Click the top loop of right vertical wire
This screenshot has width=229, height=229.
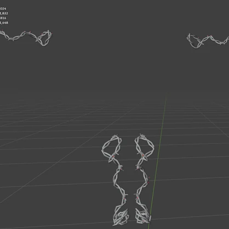tap(145, 147)
